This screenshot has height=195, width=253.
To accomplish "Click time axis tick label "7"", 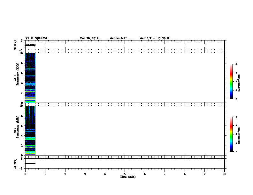I will [x=165, y=174].
